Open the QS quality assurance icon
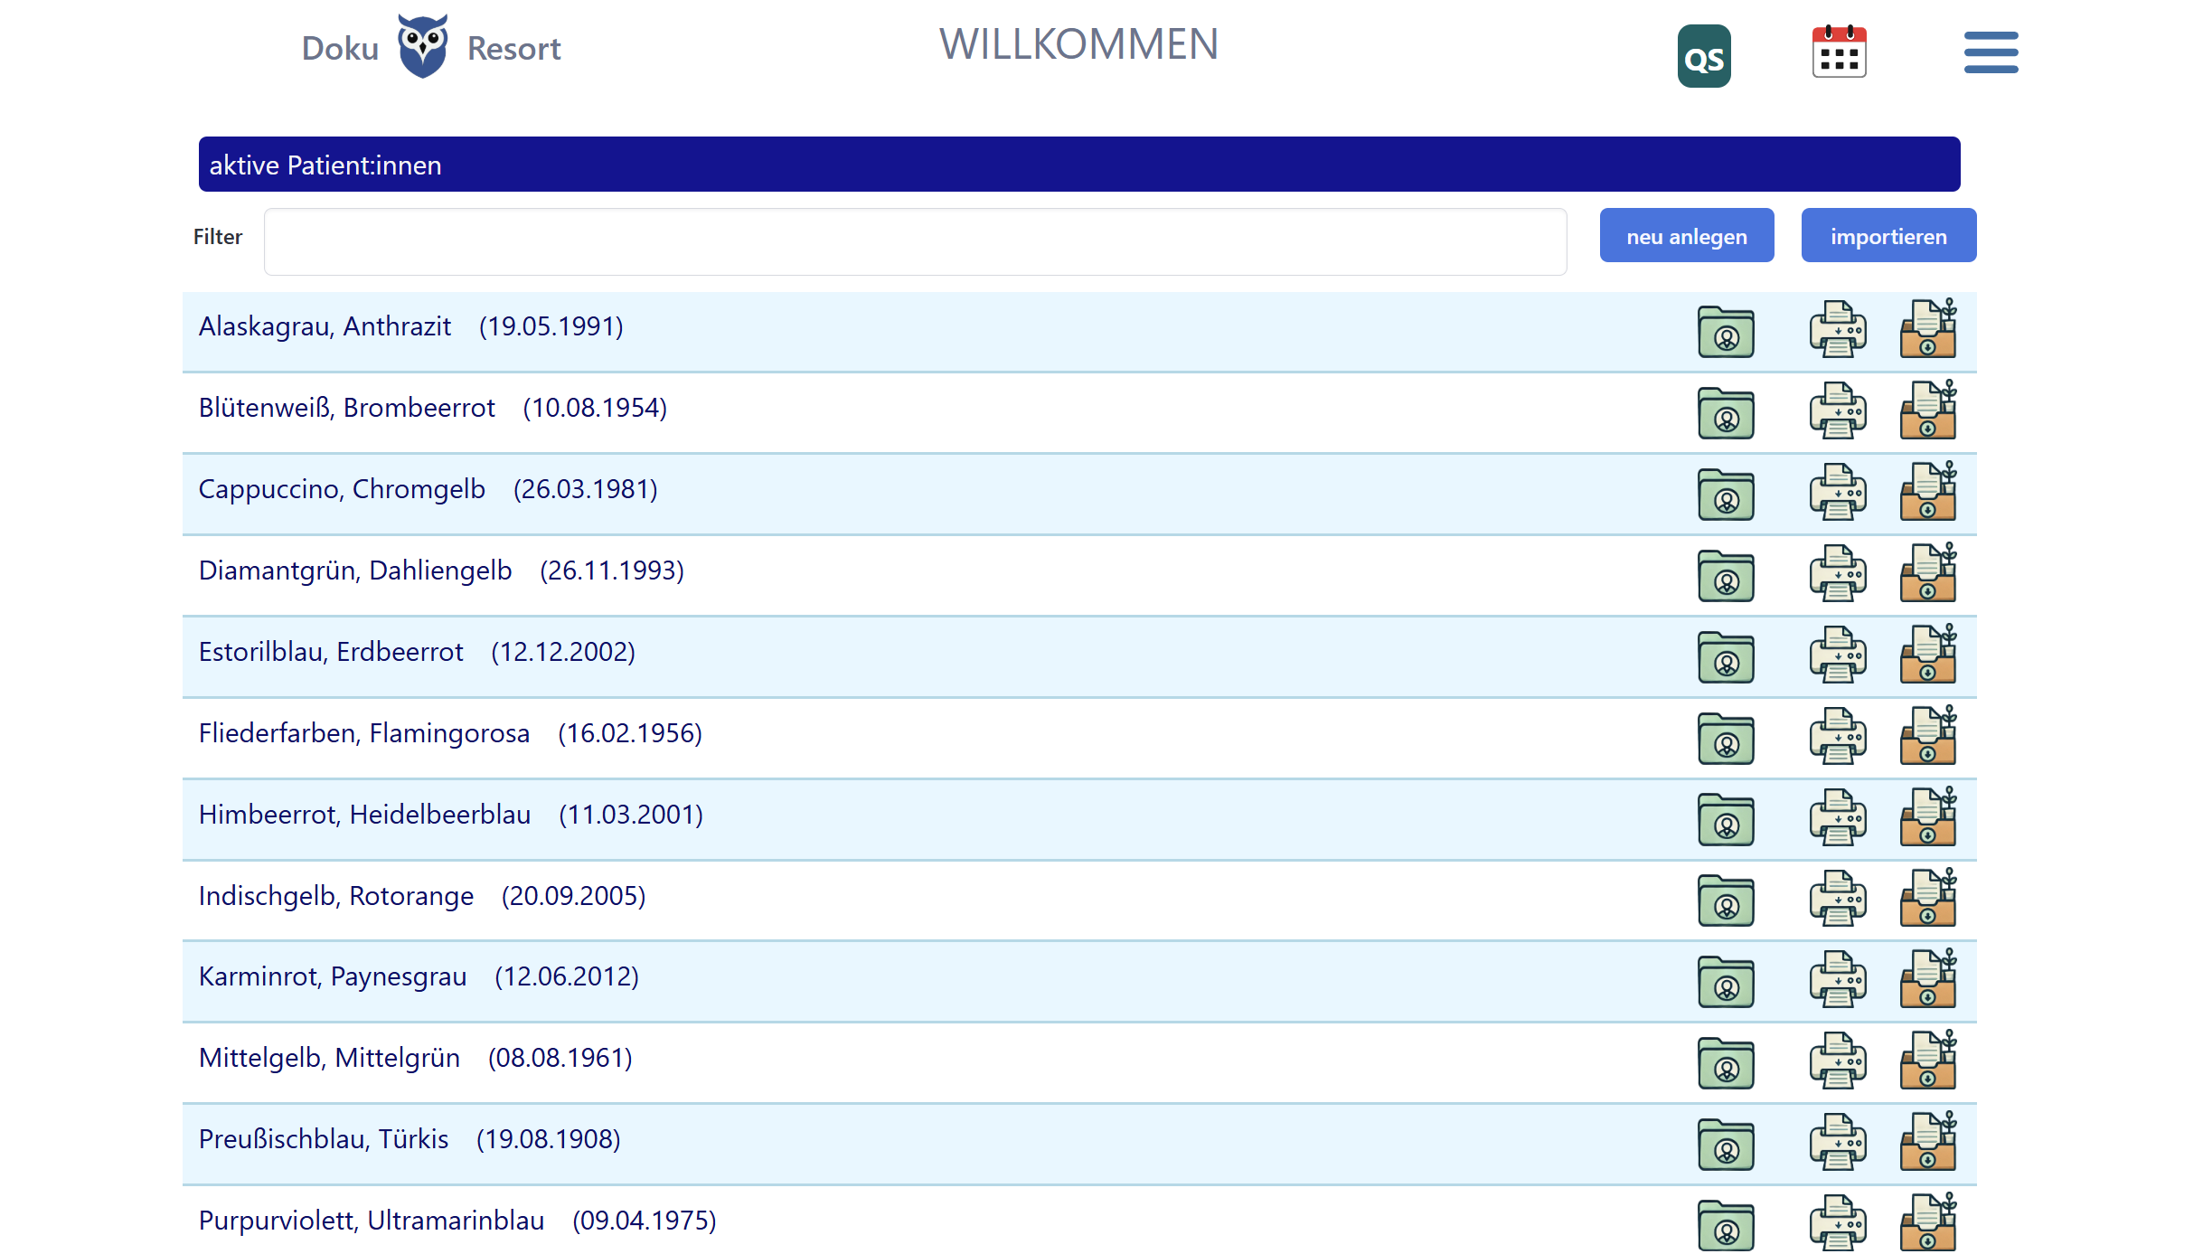This screenshot has height=1254, width=2203. 1703,56
